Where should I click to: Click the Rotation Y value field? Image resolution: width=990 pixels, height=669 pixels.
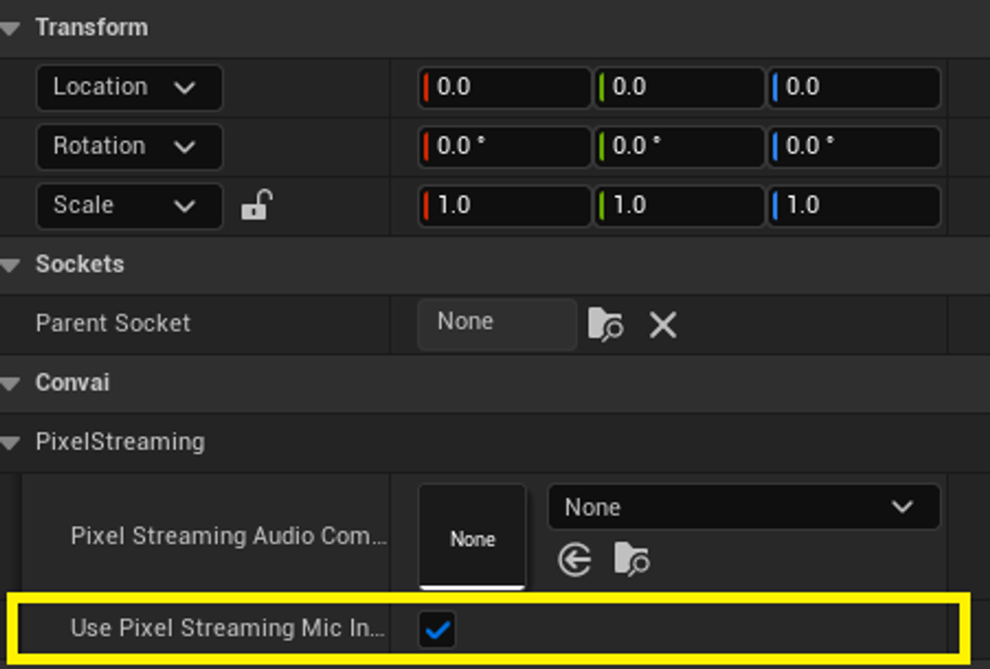click(679, 147)
